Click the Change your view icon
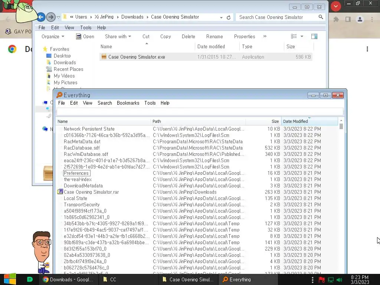380x285 pixels. (x=294, y=36)
